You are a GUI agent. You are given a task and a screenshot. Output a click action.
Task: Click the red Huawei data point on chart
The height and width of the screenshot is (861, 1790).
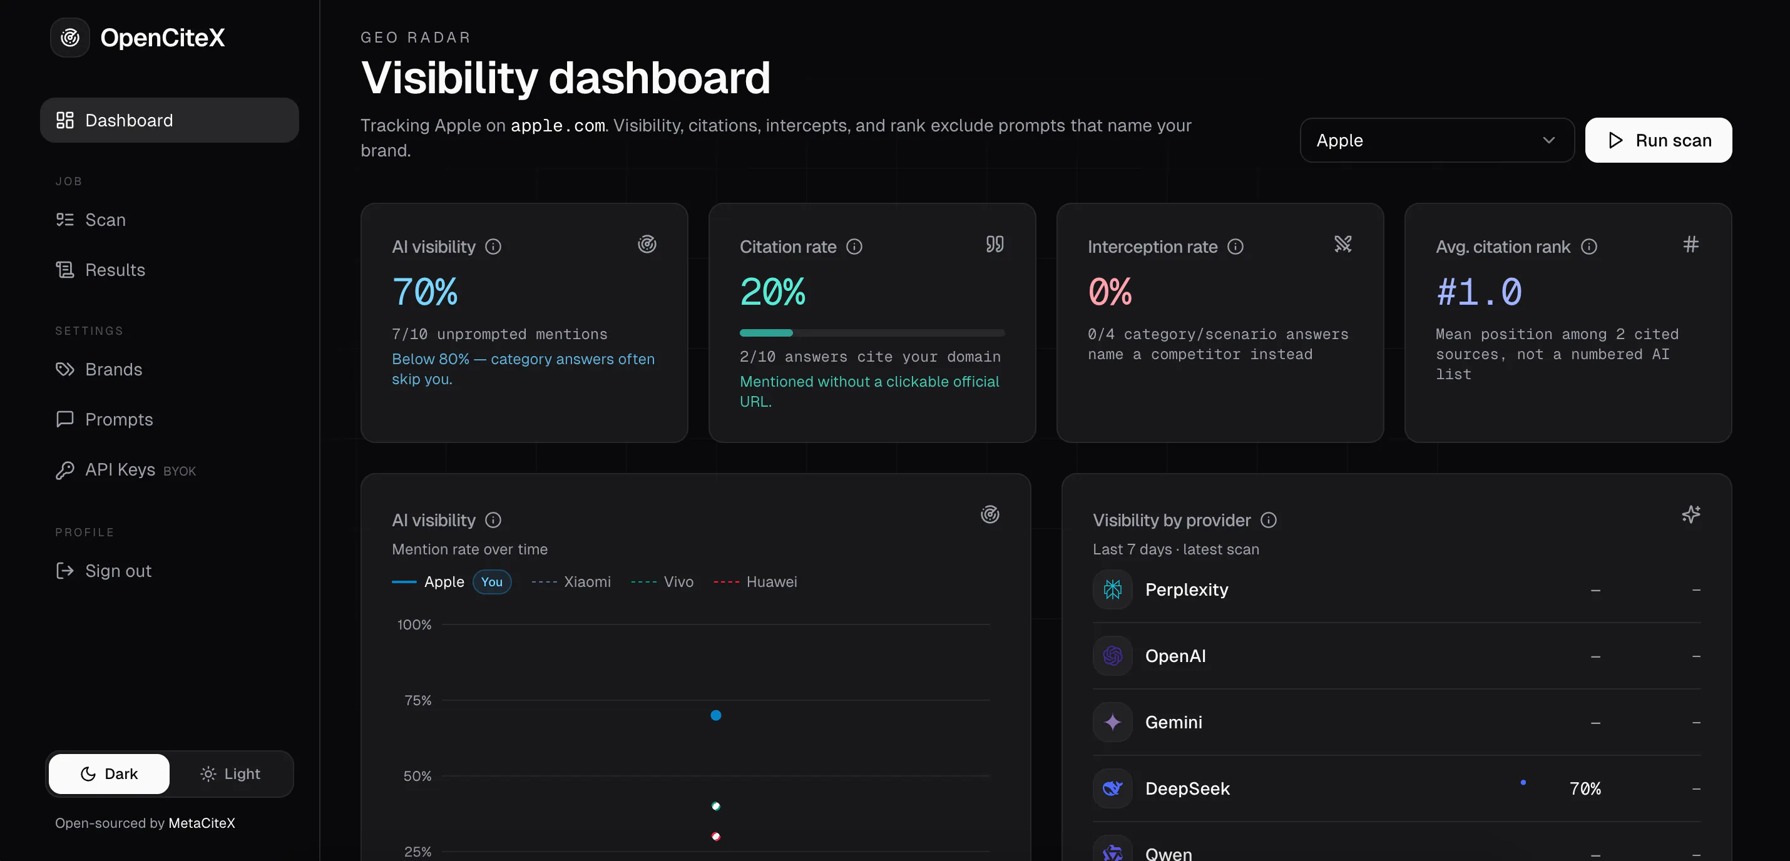(716, 837)
